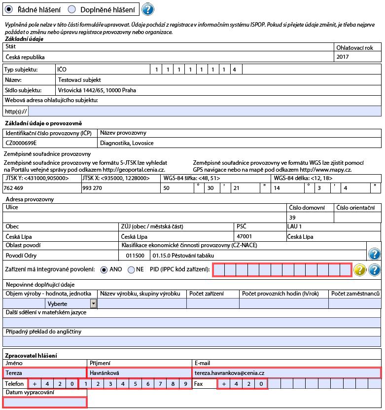Click the Objem výroby value field
Viewport: 385px width, 410px height.
24,303
